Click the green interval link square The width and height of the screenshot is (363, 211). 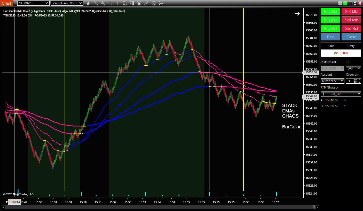tap(345, 3)
